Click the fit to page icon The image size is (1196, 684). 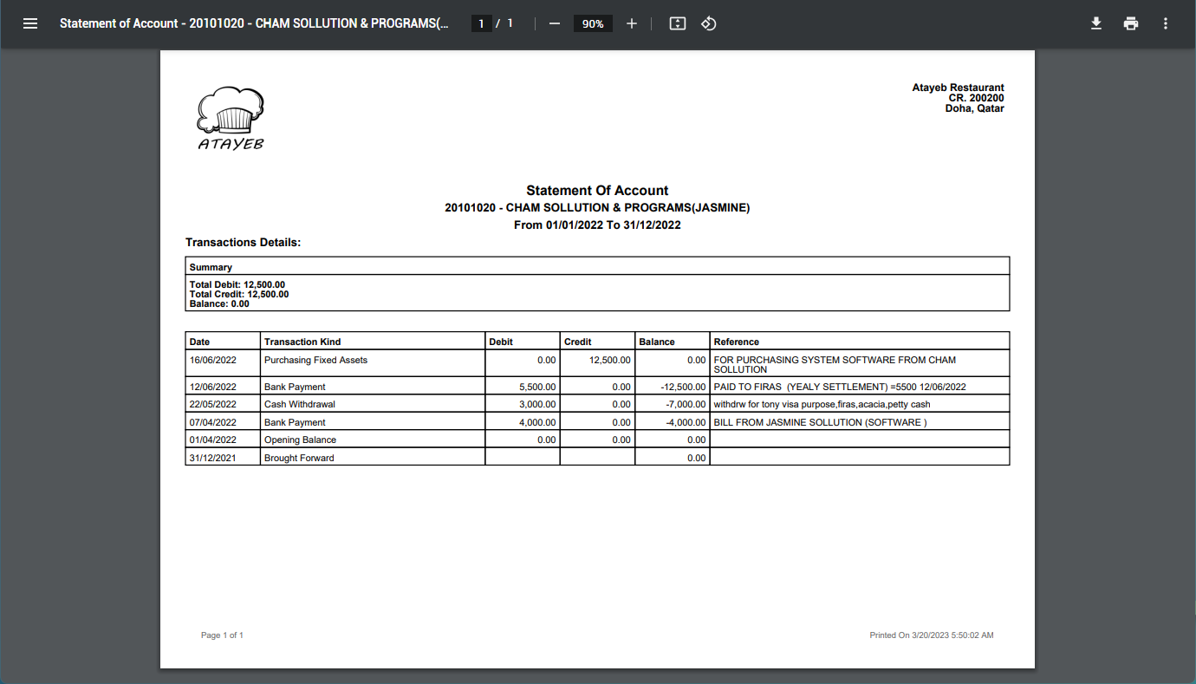(x=678, y=23)
